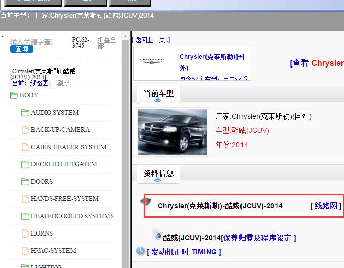Click the CABIN-HEATER-SYSTEM document icon
The height and width of the screenshot is (268, 344).
(25, 147)
